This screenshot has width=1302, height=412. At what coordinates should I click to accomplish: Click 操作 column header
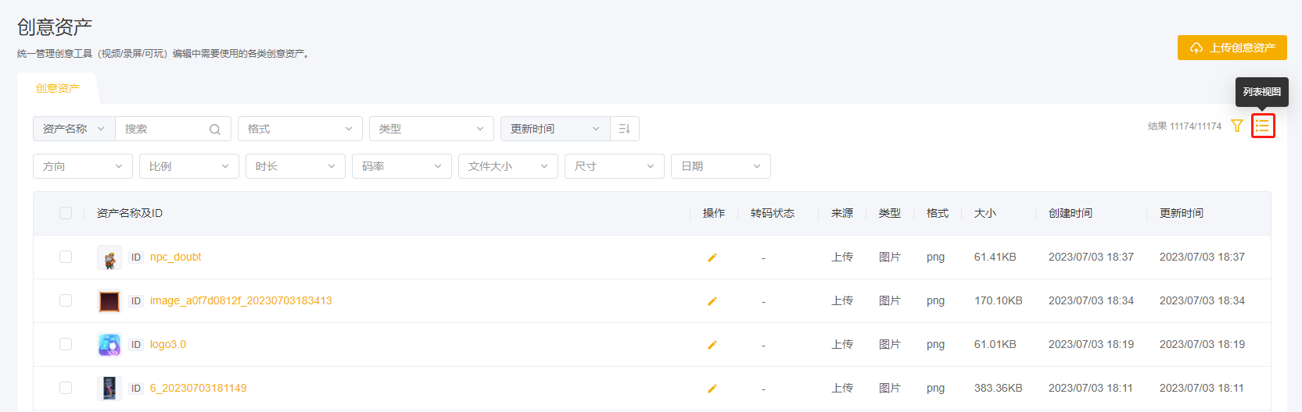coord(714,213)
